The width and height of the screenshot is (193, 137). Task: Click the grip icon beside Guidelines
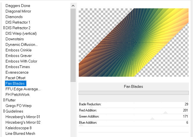pyautogui.click(x=4, y=111)
